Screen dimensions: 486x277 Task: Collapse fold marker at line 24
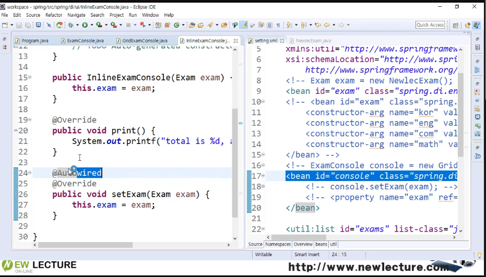(x=30, y=172)
